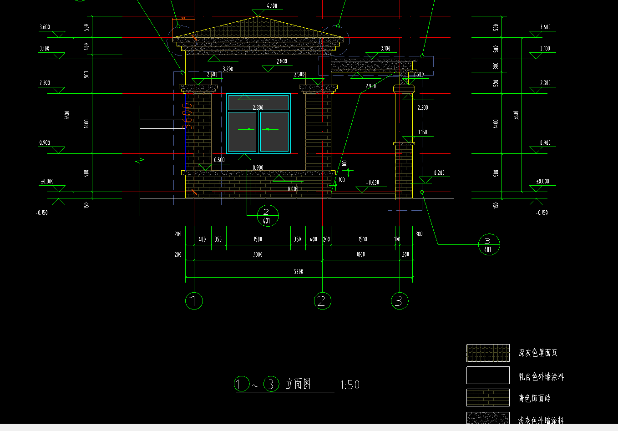Click the 4.100 roof ridge elevation
This screenshot has width=618, height=431.
pyautogui.click(x=272, y=6)
